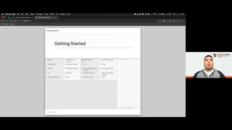The width and height of the screenshot is (232, 130).
Task: Open the Jenkins bookmark
Action: click(5, 24)
